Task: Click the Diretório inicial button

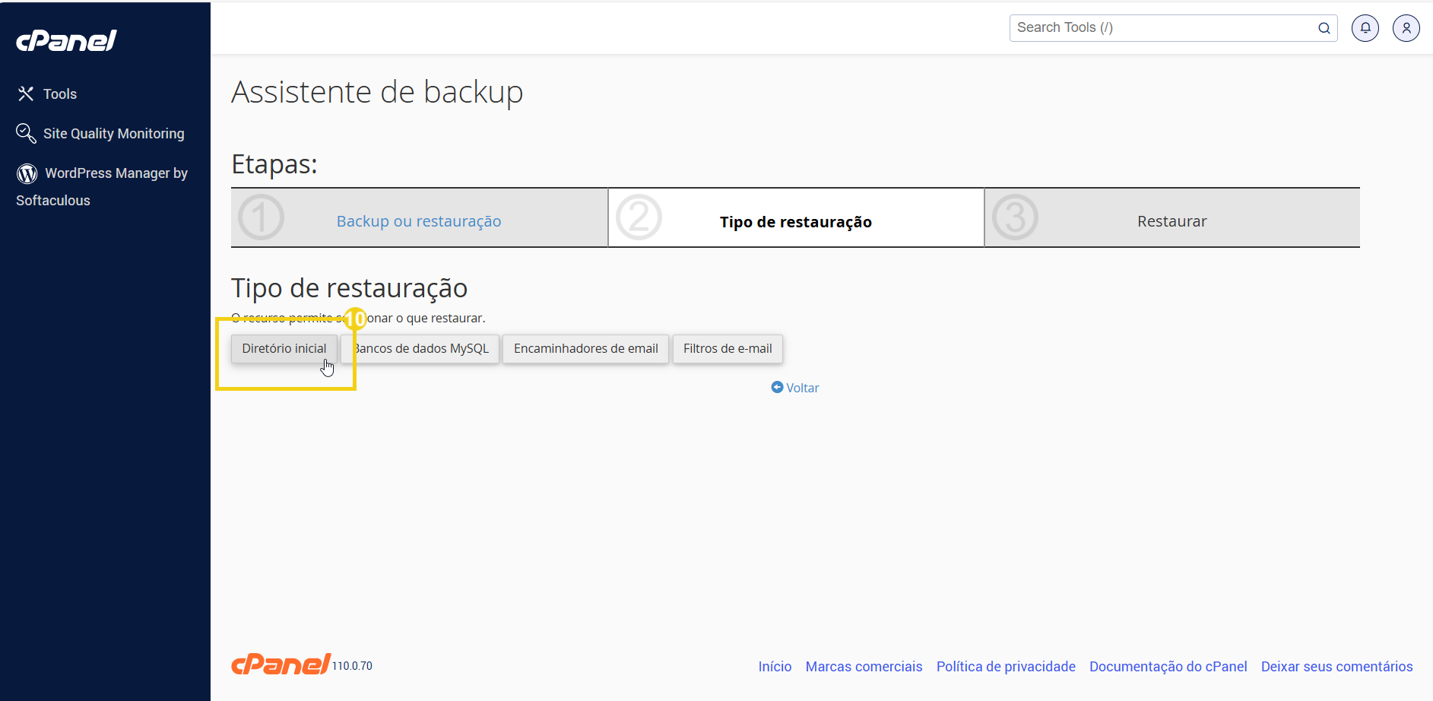Action: (x=284, y=348)
